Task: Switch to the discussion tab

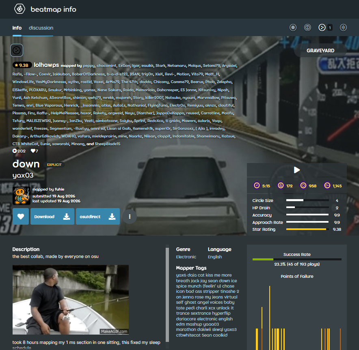Action: [41, 28]
